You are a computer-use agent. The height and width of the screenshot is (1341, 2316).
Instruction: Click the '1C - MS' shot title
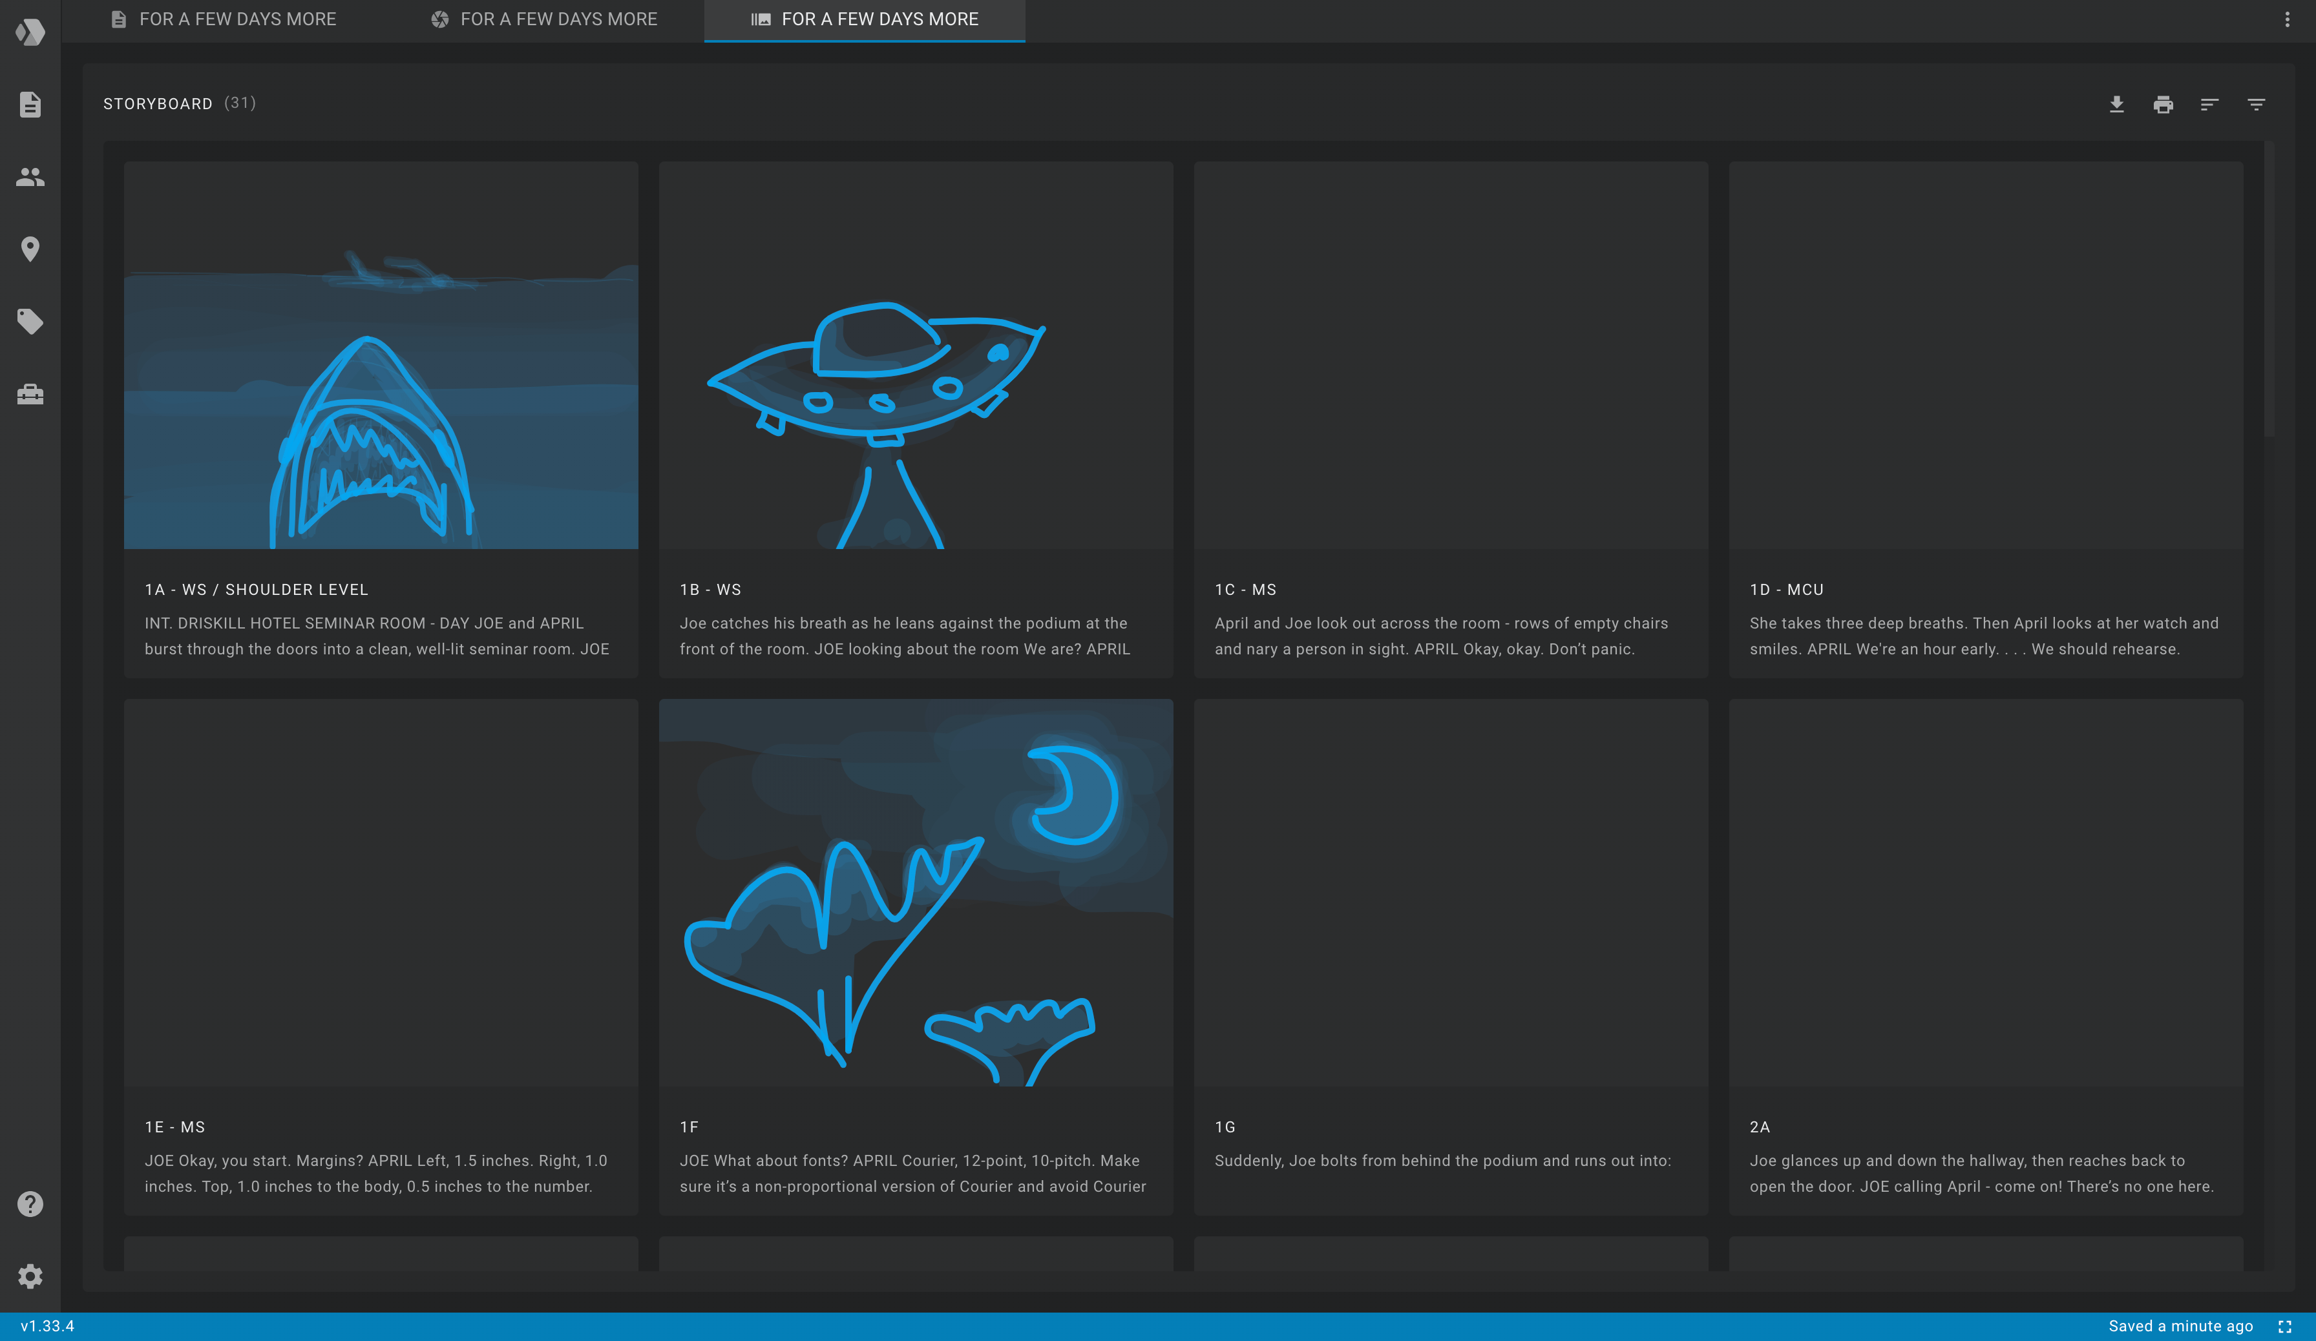tap(1245, 590)
